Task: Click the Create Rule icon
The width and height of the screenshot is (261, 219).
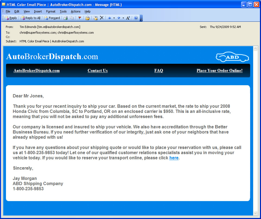Action: [x=96, y=18]
